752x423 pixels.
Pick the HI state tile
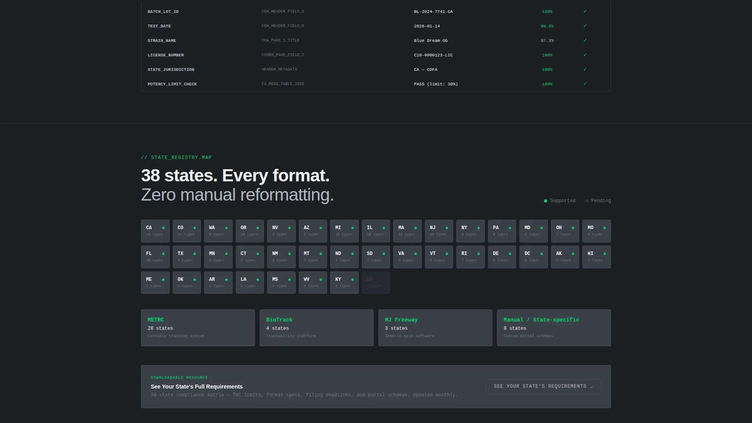[x=597, y=257]
